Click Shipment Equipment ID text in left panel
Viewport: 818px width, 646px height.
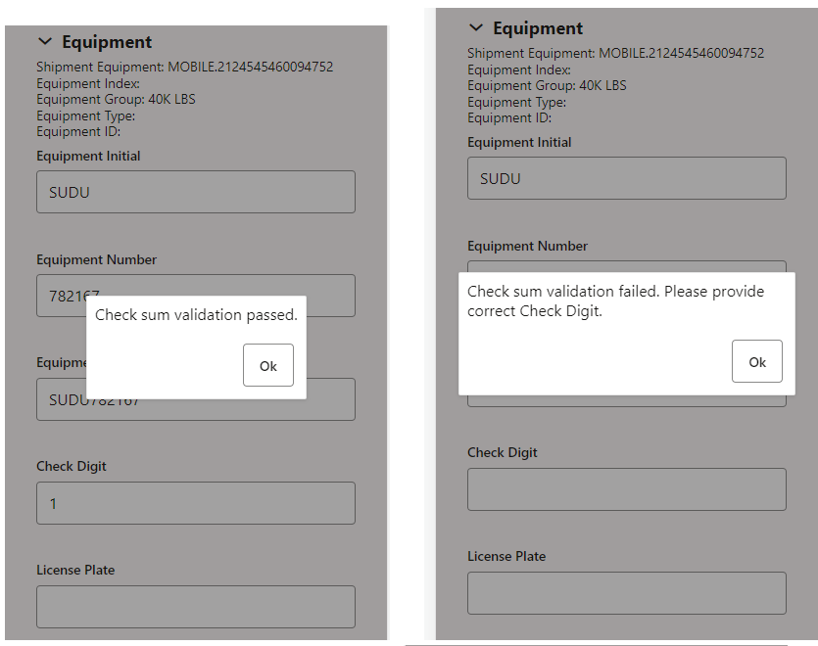pos(184,68)
